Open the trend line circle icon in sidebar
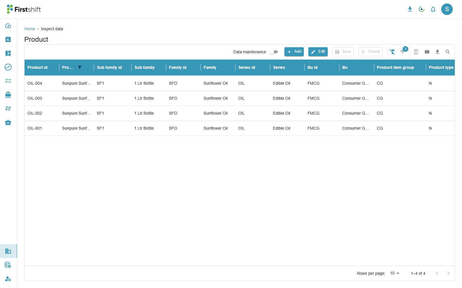 tap(8, 67)
